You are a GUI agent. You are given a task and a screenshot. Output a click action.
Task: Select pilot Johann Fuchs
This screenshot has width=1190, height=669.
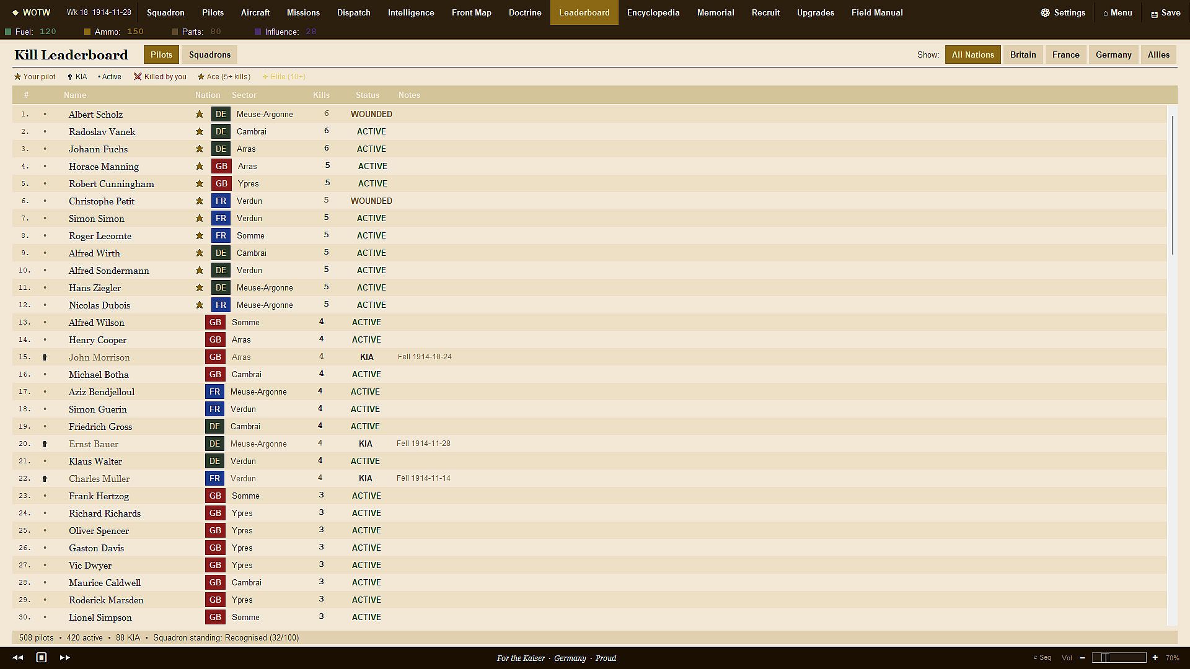tap(98, 149)
